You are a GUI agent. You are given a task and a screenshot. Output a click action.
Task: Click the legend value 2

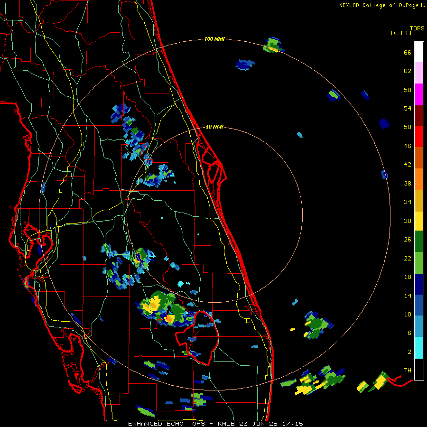(x=409, y=352)
